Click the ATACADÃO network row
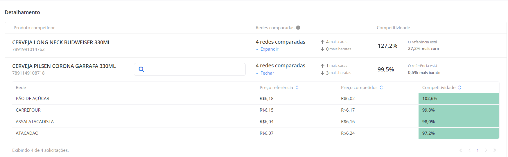The height and width of the screenshot is (157, 508). click(x=256, y=133)
